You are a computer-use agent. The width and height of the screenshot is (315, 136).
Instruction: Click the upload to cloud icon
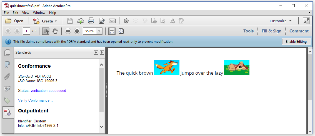pos(80,21)
